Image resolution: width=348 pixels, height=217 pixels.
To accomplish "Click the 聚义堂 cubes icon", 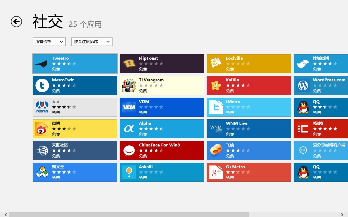I will 42,172.
